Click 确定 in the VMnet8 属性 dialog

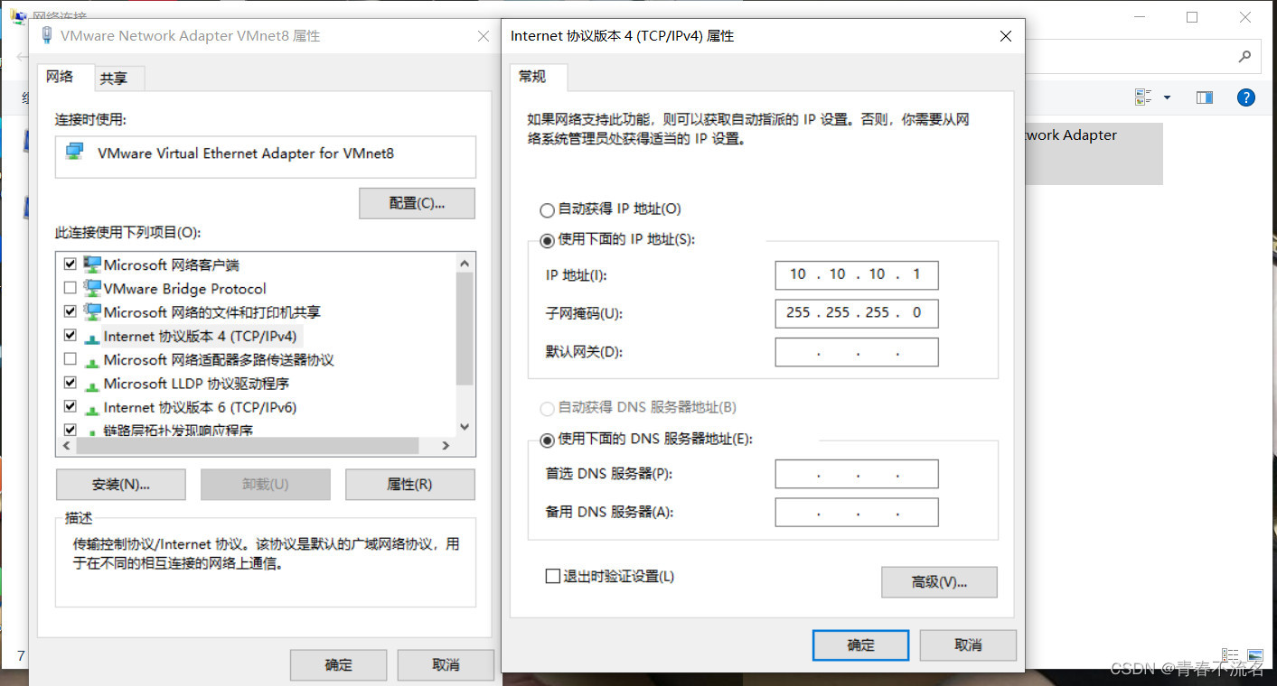click(x=338, y=665)
